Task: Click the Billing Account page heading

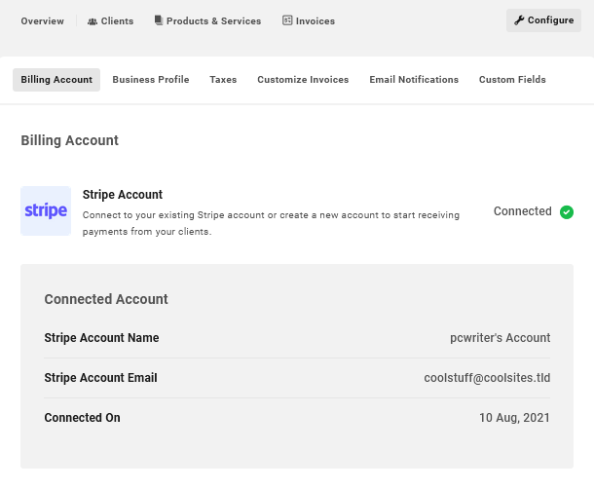Action: pyautogui.click(x=70, y=140)
